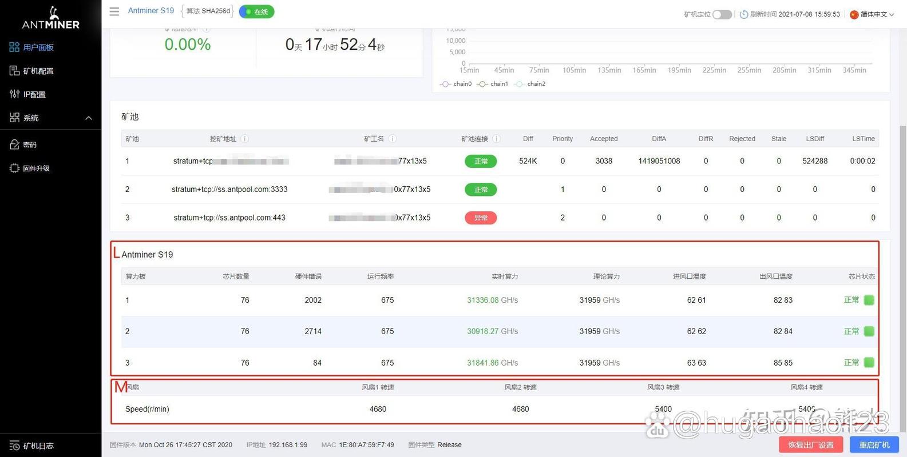
Task: Click the info icon beside 矿工名
Action: pos(393,139)
